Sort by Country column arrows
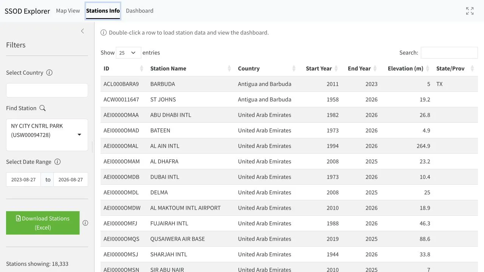 [294, 68]
